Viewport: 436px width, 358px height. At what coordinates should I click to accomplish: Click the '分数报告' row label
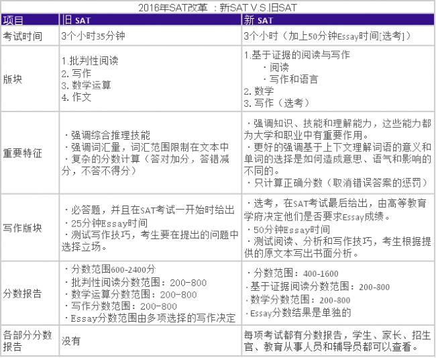pos(23,294)
